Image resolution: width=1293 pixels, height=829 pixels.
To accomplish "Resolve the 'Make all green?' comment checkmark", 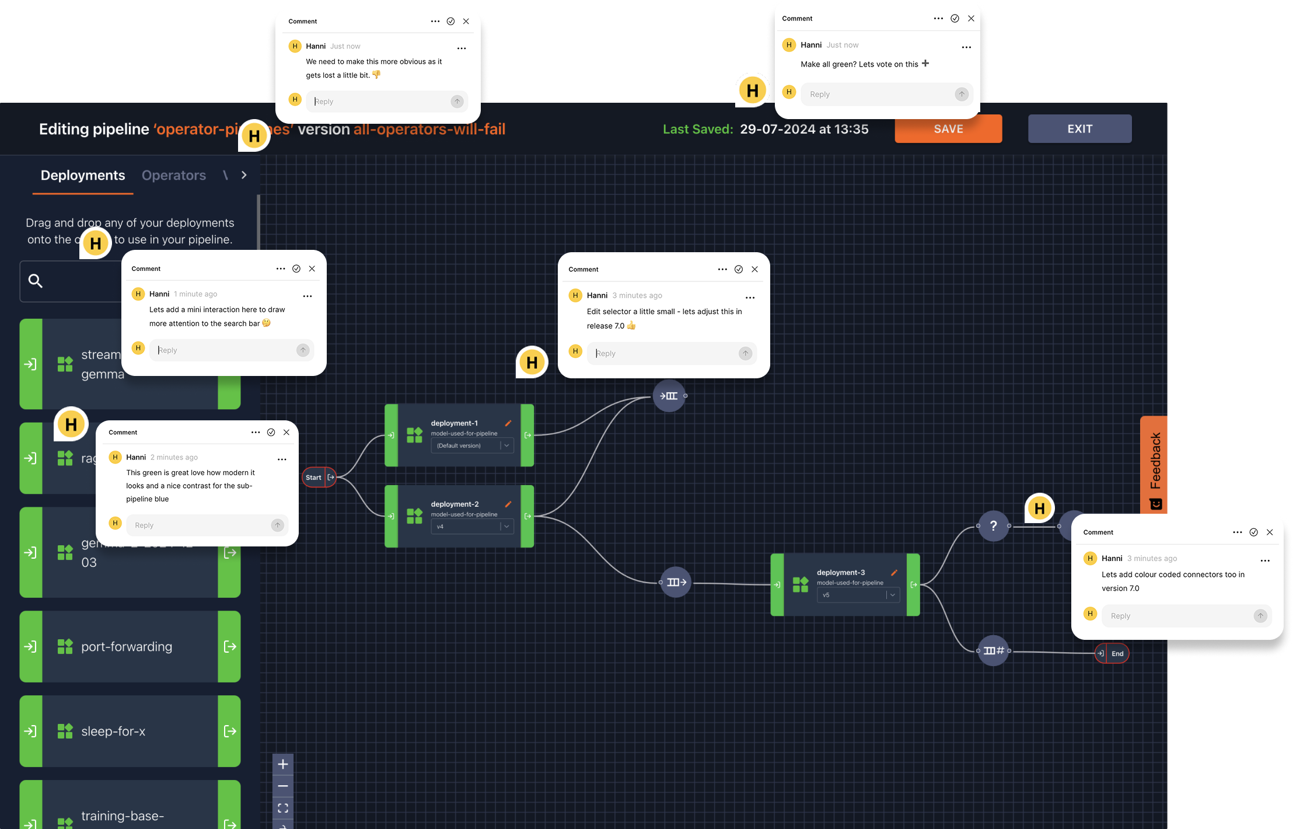I will coord(955,19).
